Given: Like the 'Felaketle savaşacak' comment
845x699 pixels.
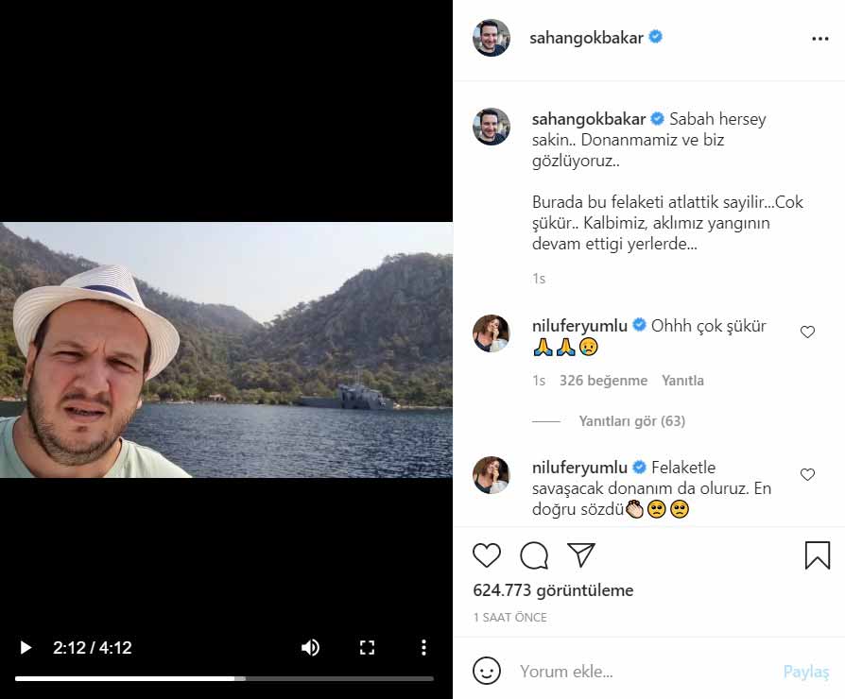Looking at the screenshot, I should (807, 475).
